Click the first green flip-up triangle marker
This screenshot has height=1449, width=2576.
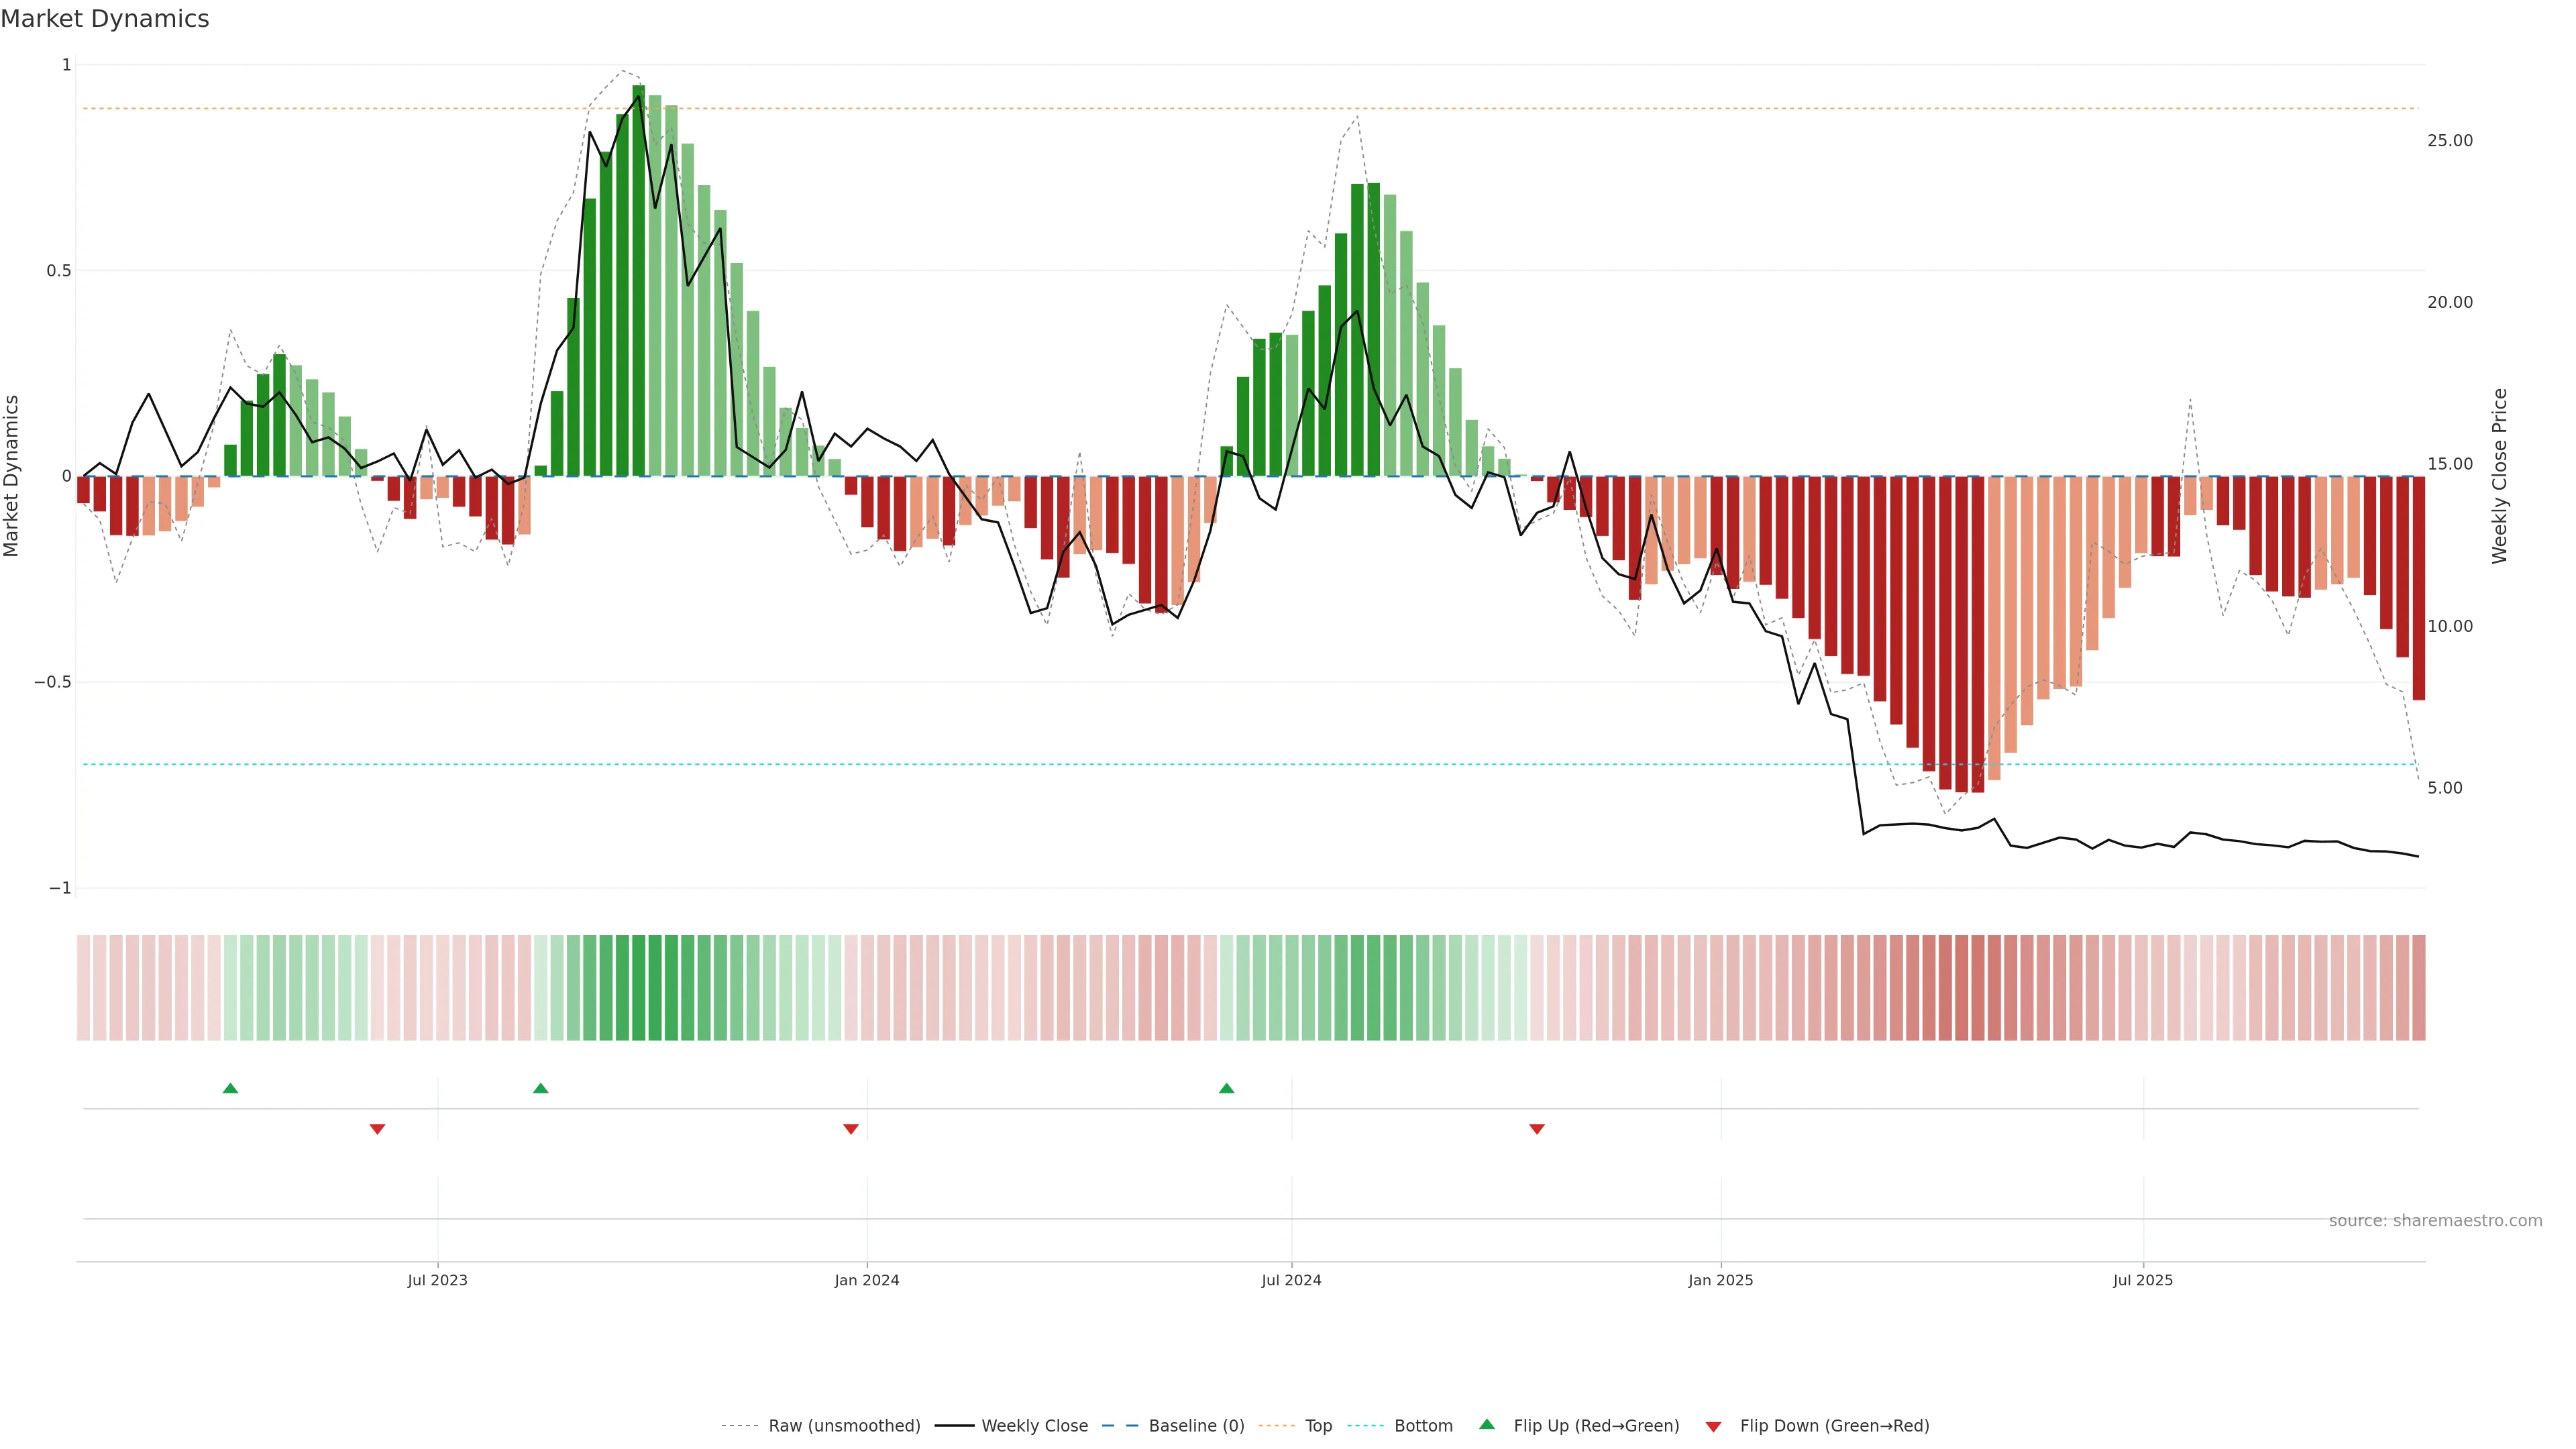pyautogui.click(x=230, y=1088)
